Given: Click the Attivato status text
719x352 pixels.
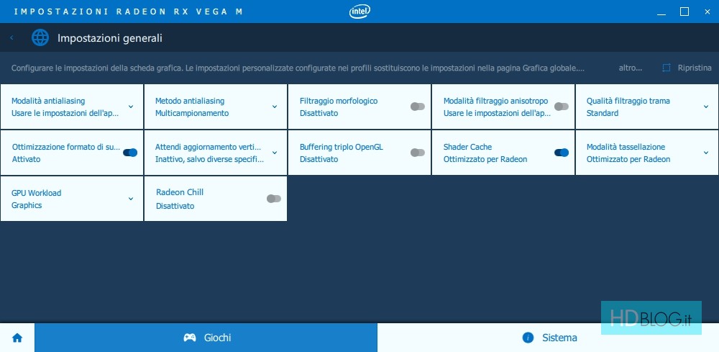Looking at the screenshot, I should coord(26,159).
